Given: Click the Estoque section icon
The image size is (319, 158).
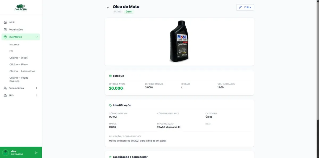Looking at the screenshot, I should [110, 76].
